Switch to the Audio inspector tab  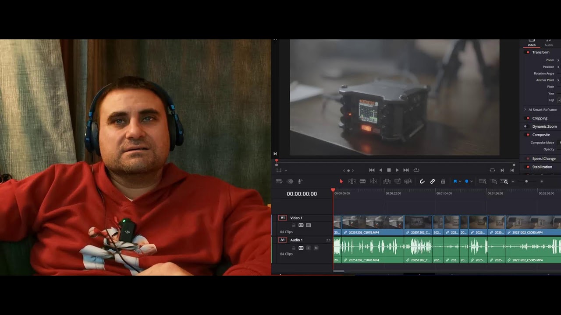[549, 44]
